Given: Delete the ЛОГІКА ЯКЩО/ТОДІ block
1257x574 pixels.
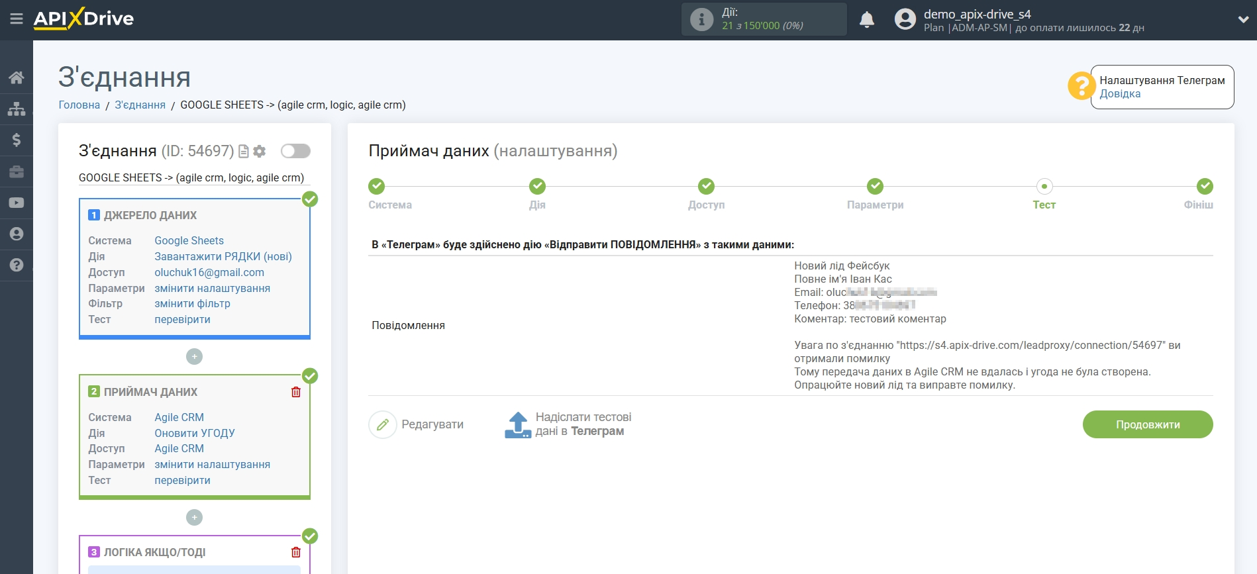Looking at the screenshot, I should click(x=296, y=552).
